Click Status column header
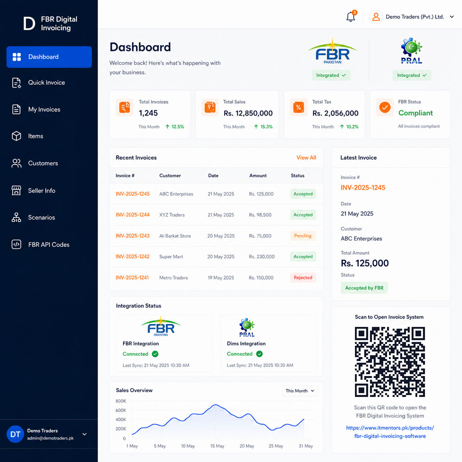 [298, 176]
